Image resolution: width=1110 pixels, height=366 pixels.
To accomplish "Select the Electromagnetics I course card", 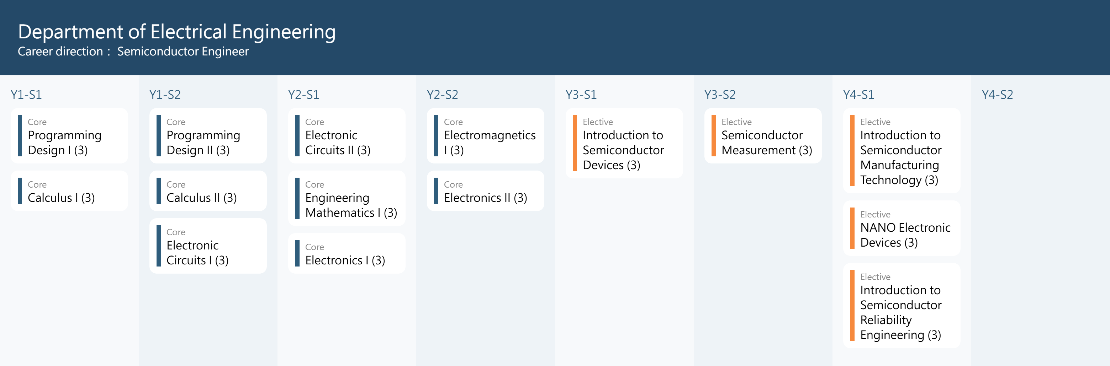I will coord(485,136).
